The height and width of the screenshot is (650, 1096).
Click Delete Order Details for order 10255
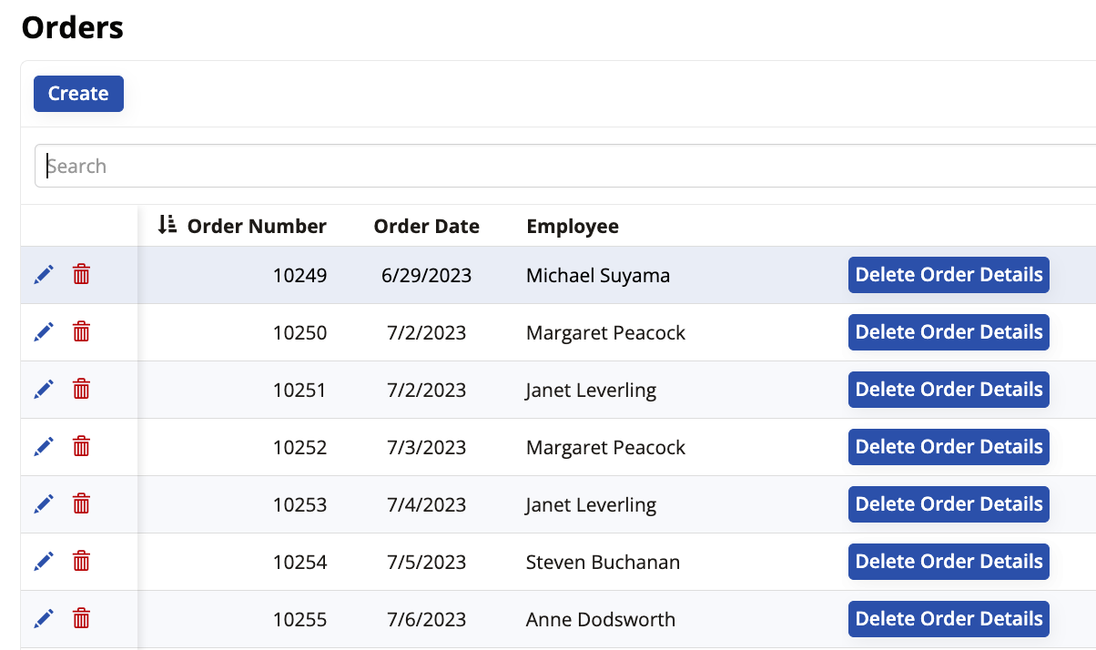pos(949,618)
